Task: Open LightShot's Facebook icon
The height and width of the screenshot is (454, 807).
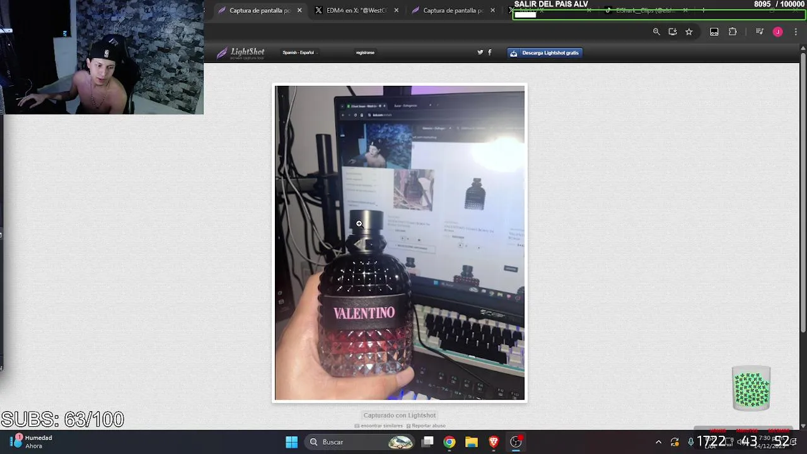Action: tap(490, 52)
